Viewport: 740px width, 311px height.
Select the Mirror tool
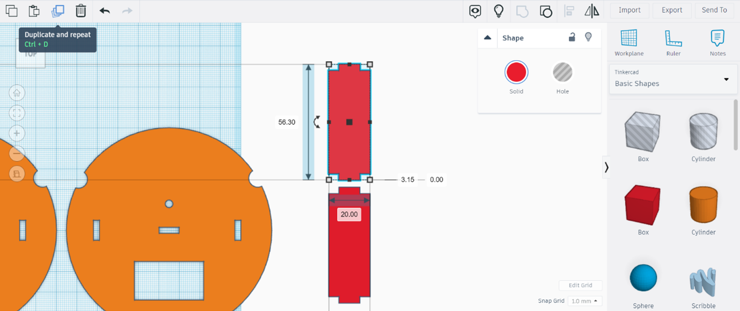[592, 10]
